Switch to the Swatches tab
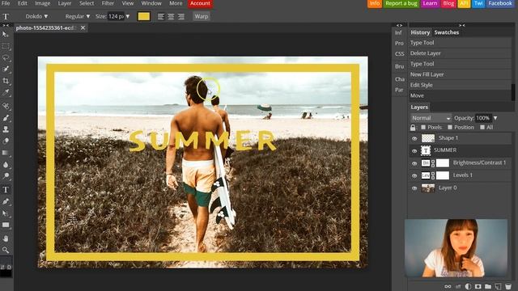518x291 pixels. click(x=446, y=32)
